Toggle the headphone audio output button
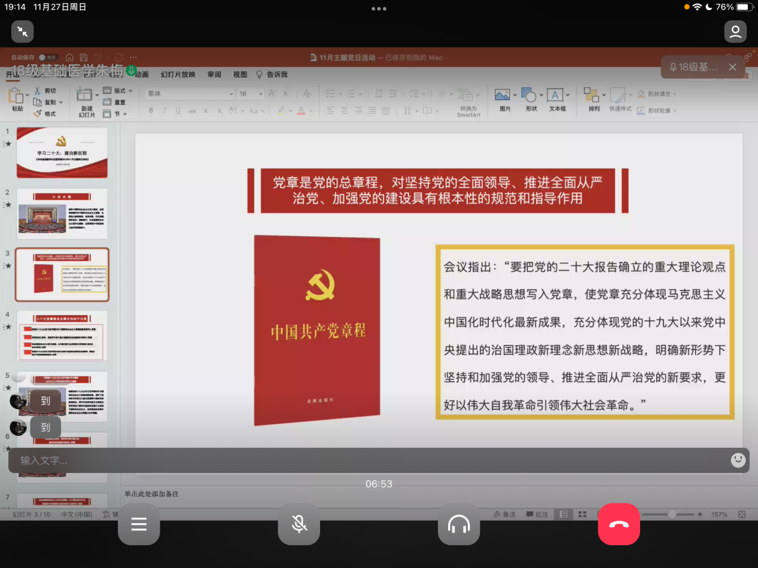The image size is (758, 568). (x=459, y=524)
